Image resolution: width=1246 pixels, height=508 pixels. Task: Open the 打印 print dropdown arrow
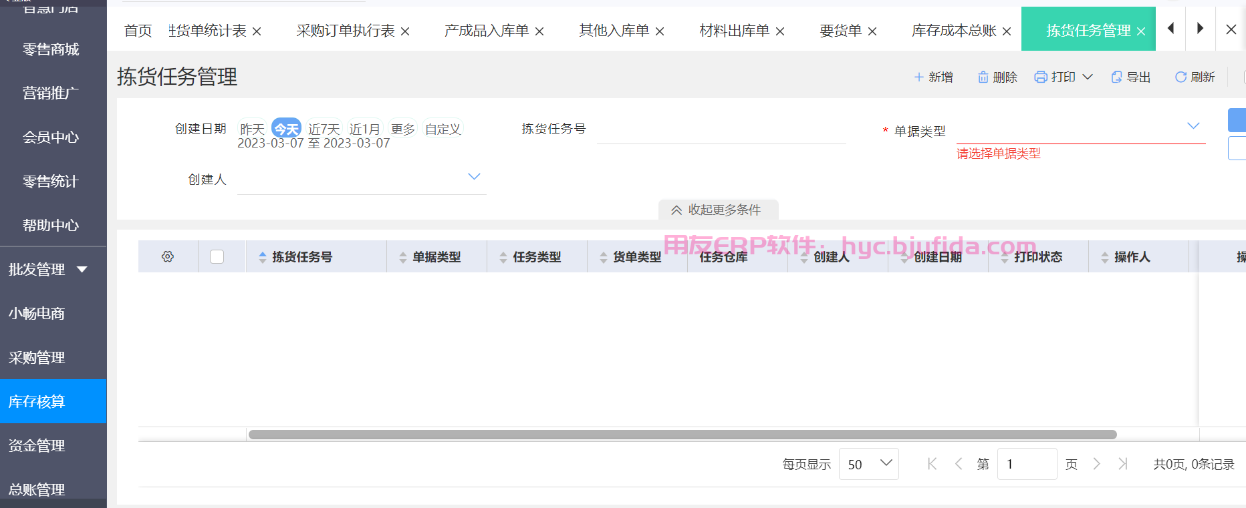(1088, 77)
